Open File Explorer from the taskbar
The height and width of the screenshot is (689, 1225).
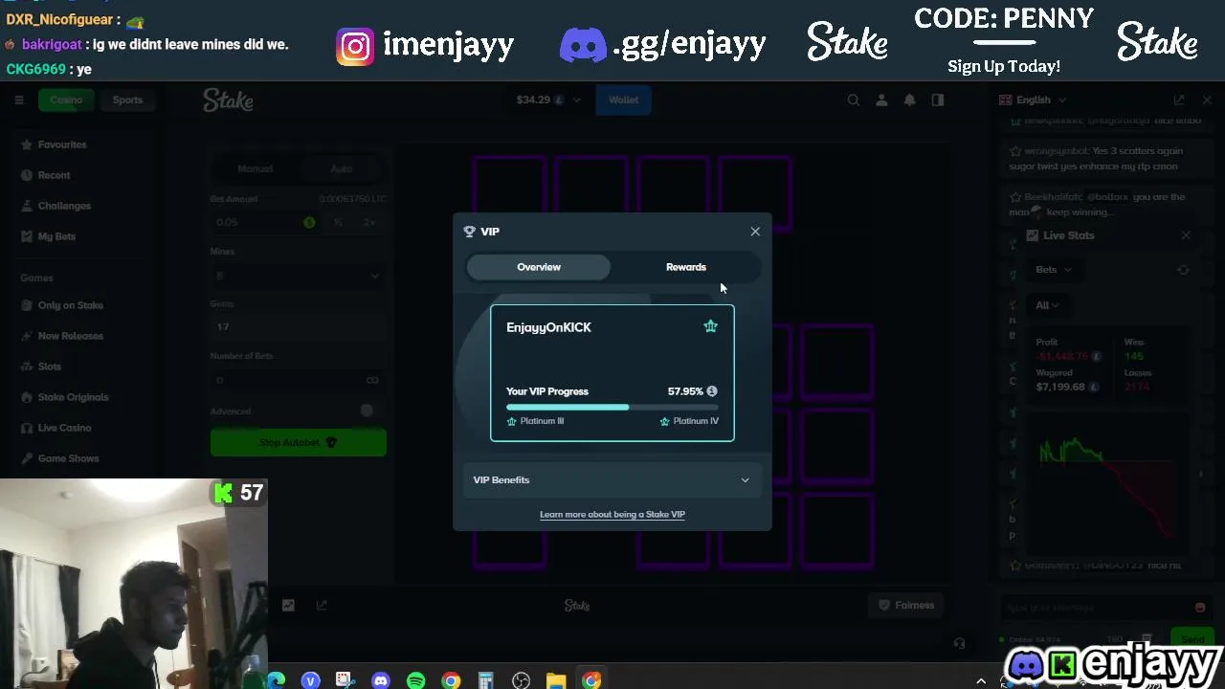coord(556,680)
